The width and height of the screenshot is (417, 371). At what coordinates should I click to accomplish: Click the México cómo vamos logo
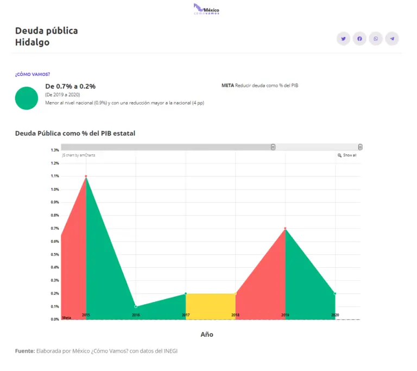207,9
